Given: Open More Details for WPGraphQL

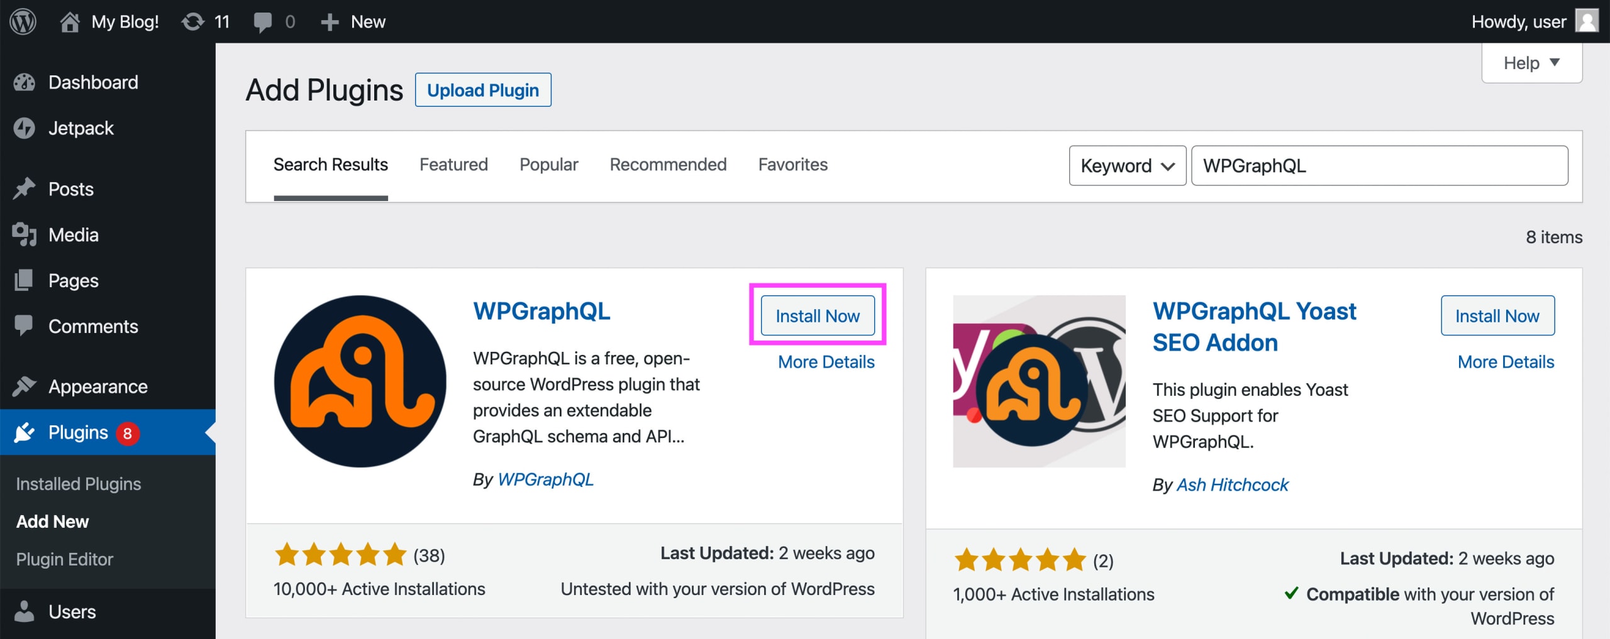Looking at the screenshot, I should point(826,362).
